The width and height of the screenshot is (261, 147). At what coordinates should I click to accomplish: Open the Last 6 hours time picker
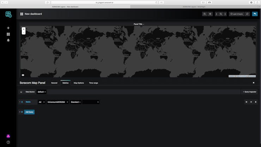[x=236, y=14]
